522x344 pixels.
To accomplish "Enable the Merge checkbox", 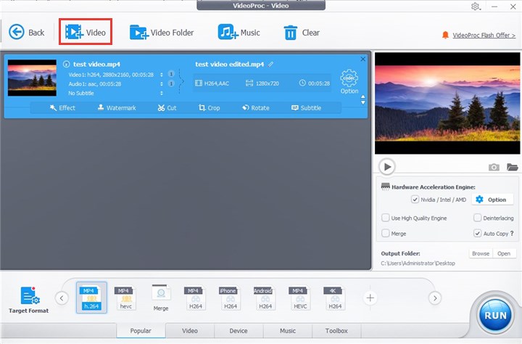I will coord(386,233).
